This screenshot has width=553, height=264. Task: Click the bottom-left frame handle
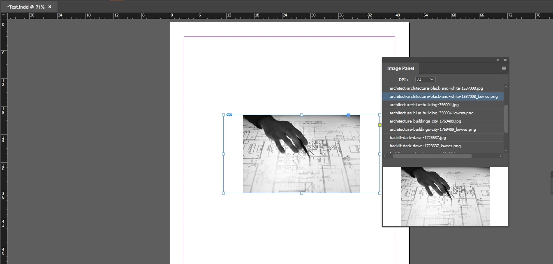click(223, 193)
